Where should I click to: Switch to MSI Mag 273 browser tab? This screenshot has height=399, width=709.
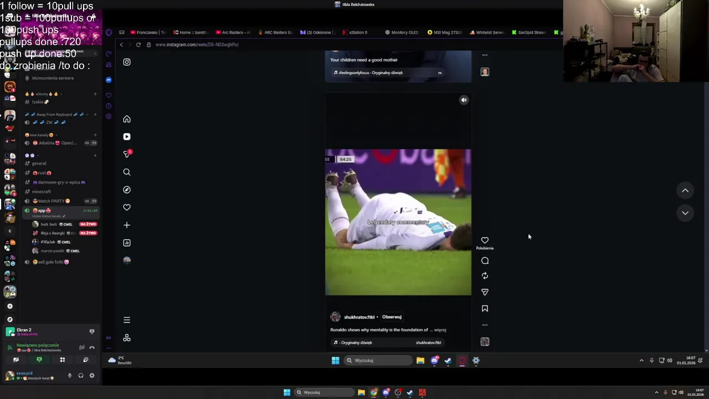(445, 32)
